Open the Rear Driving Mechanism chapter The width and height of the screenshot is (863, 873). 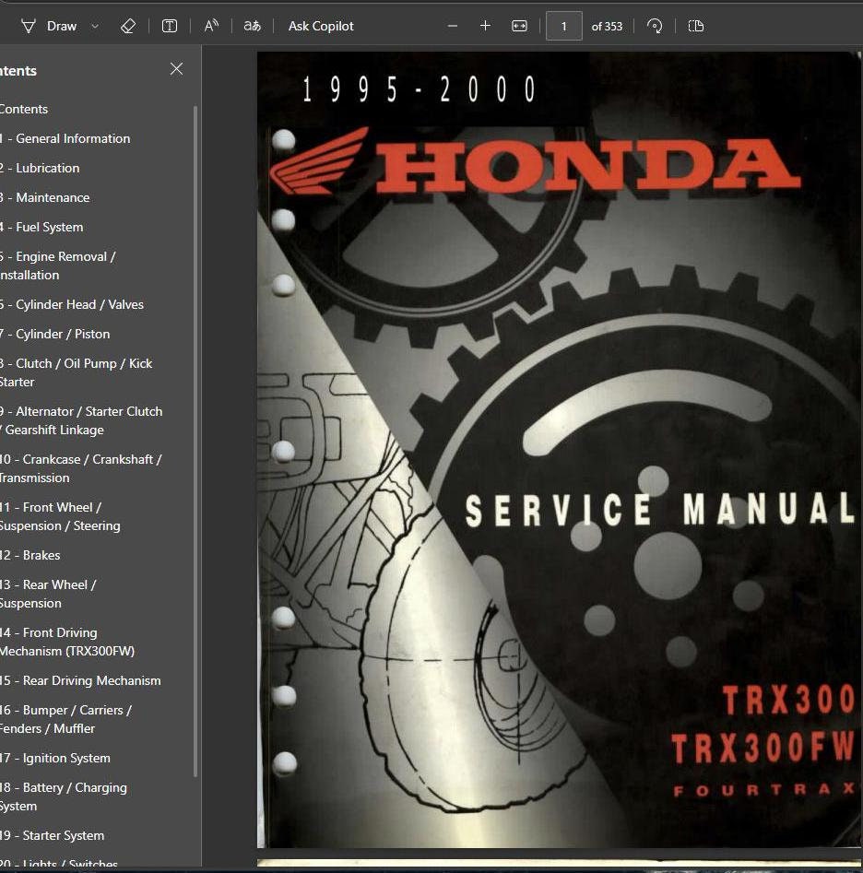point(81,680)
